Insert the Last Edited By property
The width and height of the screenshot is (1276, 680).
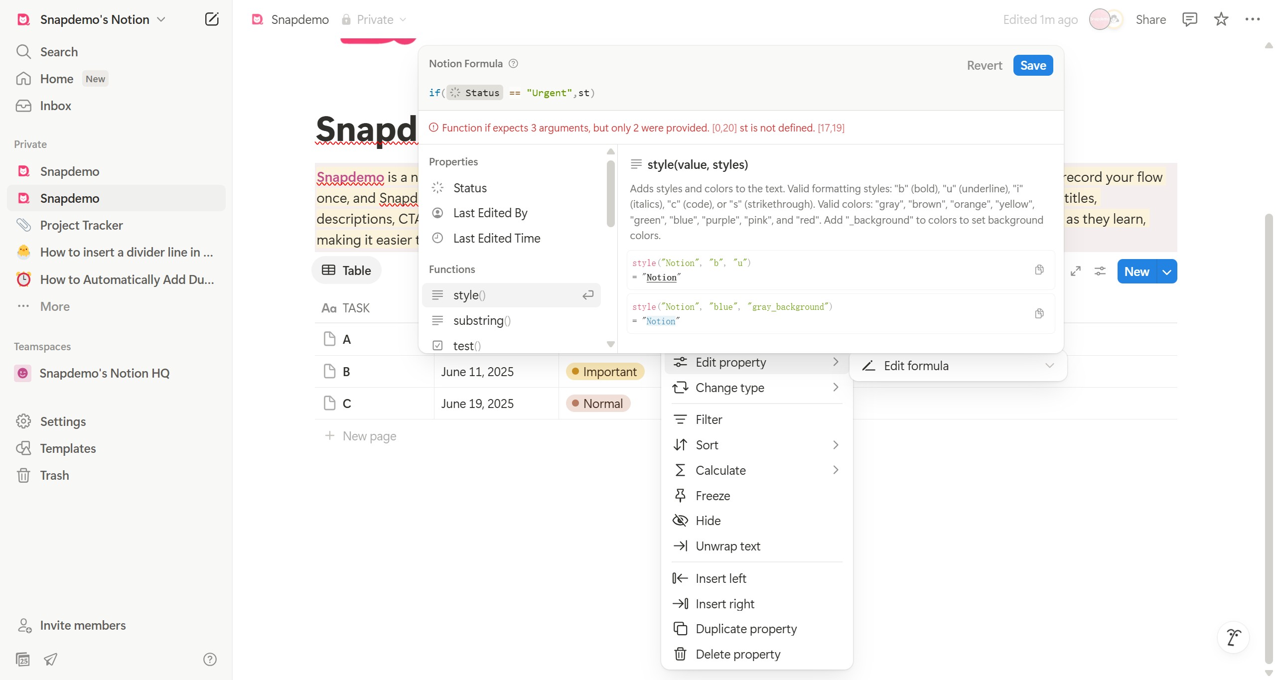(511, 213)
